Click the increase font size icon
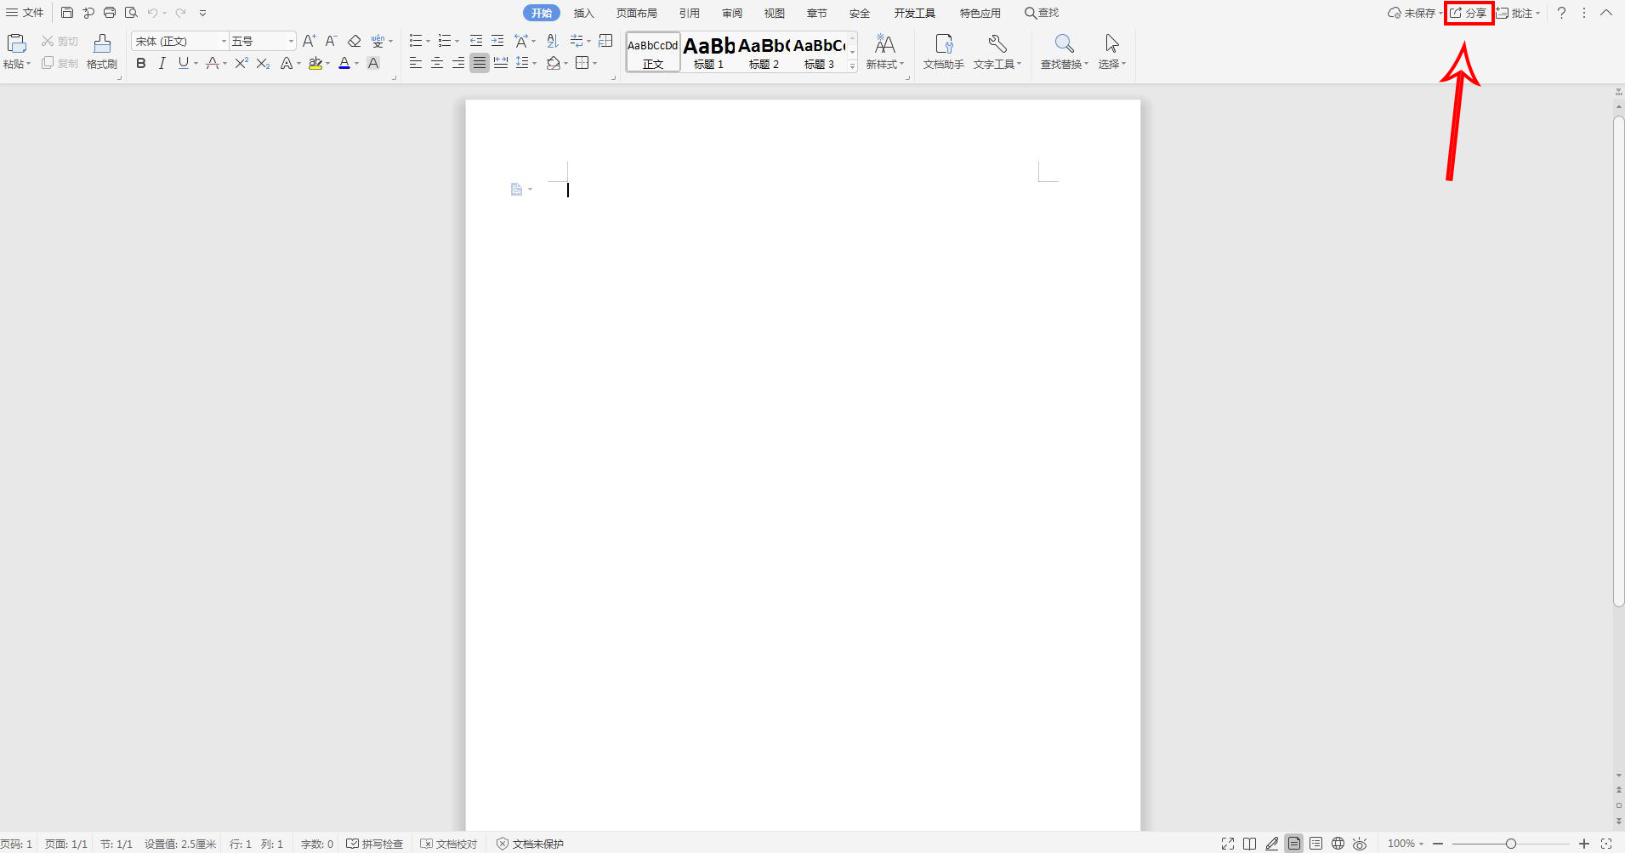Viewport: 1625px width, 853px height. pos(309,41)
